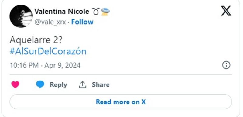Click the blue reply speech bubble icon
The width and height of the screenshot is (243, 117).
pos(40,84)
